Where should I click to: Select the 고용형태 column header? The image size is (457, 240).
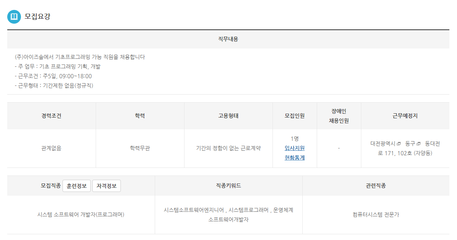click(x=228, y=116)
